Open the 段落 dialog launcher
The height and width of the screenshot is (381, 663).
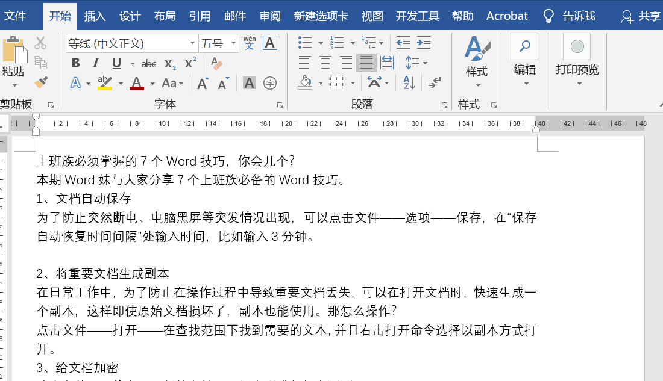(444, 105)
